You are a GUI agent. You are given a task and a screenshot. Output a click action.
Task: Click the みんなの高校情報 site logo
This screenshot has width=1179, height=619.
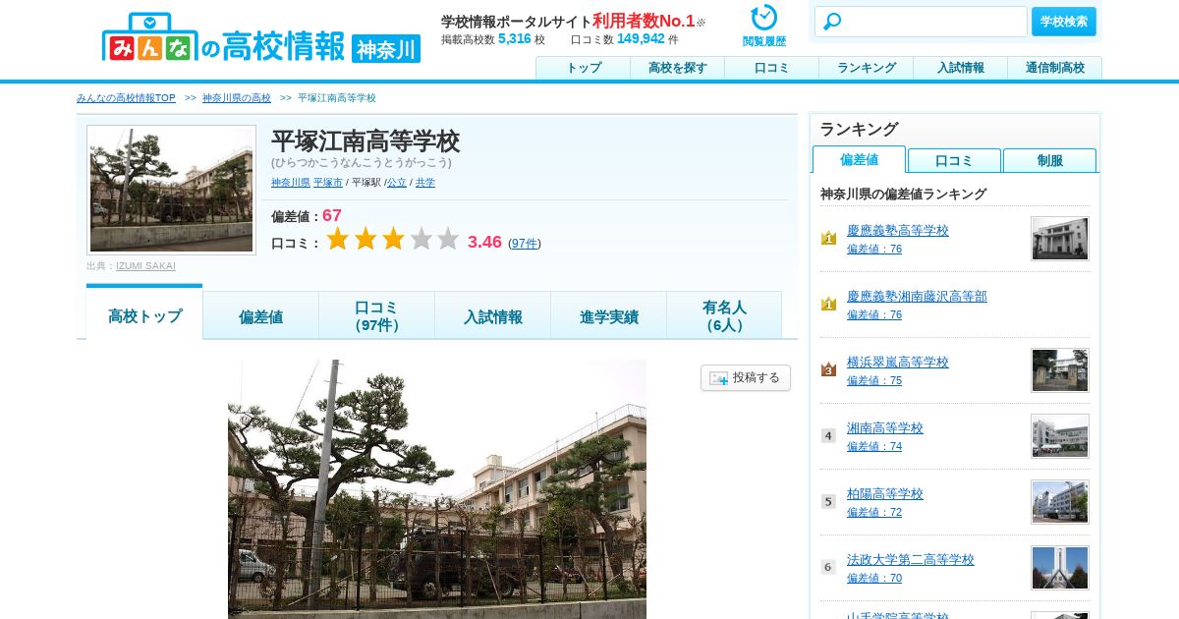pyautogui.click(x=224, y=38)
